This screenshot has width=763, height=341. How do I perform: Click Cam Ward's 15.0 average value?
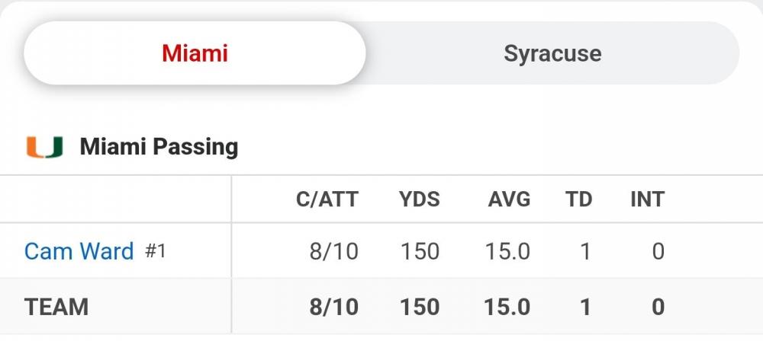pos(507,251)
